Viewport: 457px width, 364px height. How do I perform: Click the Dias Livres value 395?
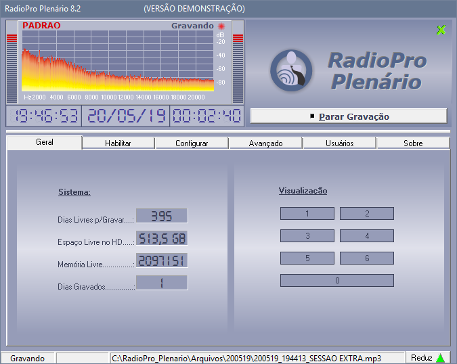point(162,216)
